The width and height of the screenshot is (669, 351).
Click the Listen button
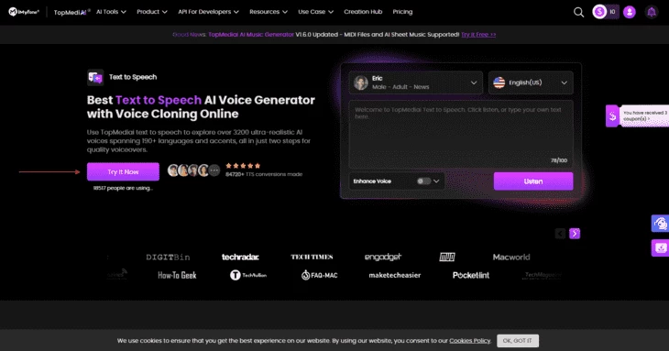click(x=533, y=181)
